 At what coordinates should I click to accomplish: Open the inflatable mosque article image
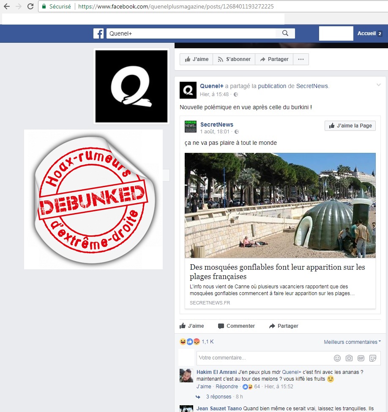[x=280, y=205]
